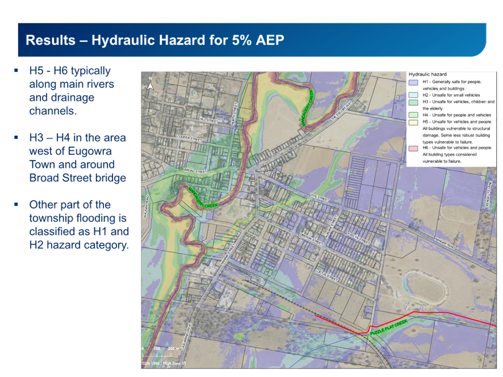The height and width of the screenshot is (377, 503).
Task: Click the 'BROAD STREET' map label
Action: [195, 171]
